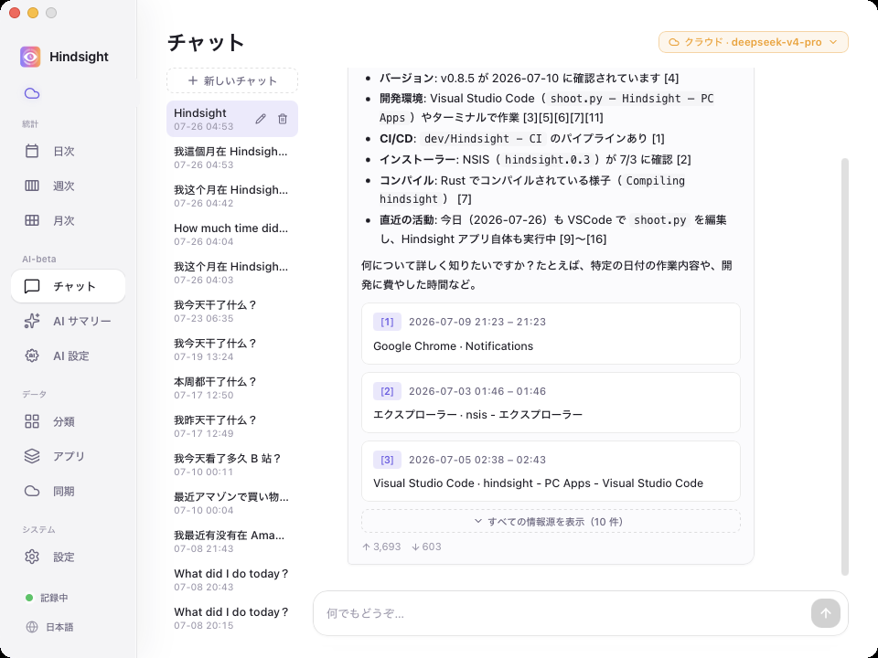Go to the アプリ apps page
Screen dimensions: 878x658
pyautogui.click(x=68, y=456)
